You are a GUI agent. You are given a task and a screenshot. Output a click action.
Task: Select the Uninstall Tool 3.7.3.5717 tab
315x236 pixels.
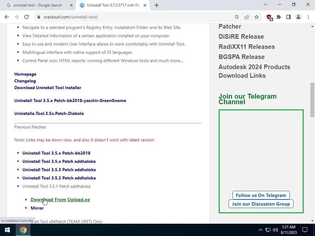coord(113,5)
